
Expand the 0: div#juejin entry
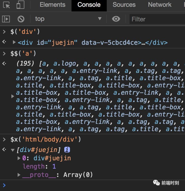(19, 158)
